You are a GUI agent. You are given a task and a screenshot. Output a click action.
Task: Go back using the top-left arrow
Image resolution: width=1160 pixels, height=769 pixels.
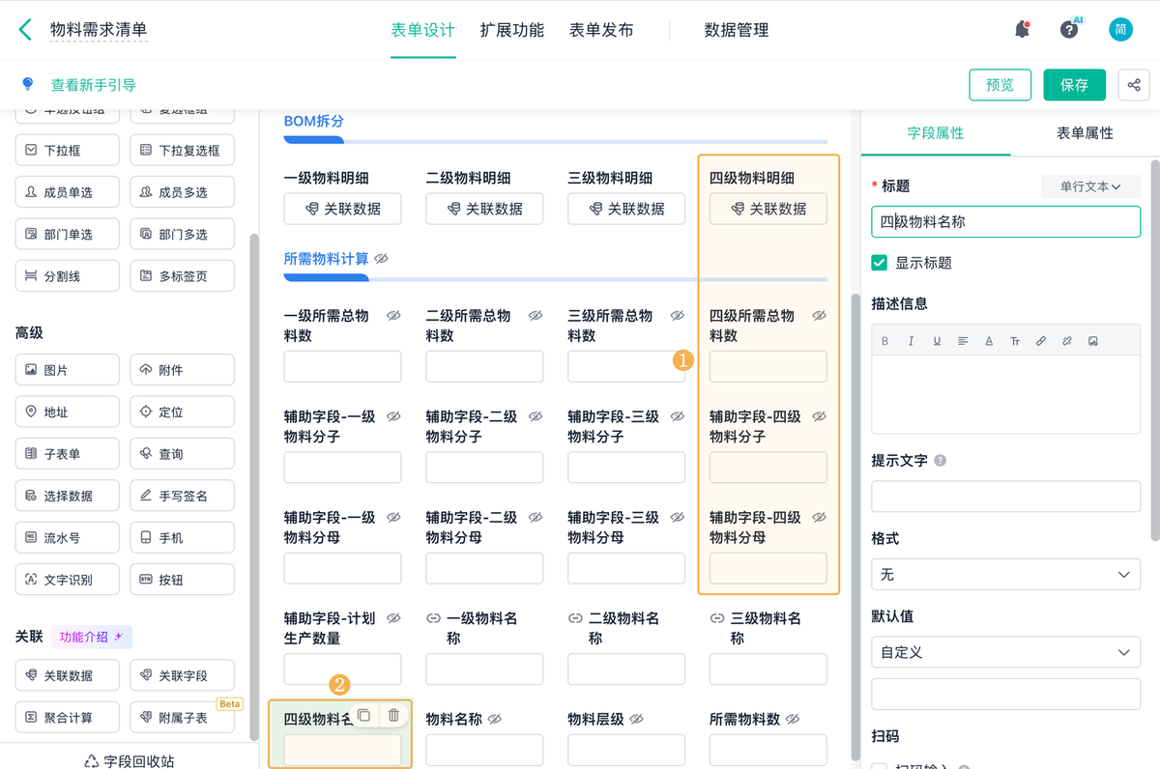25,30
